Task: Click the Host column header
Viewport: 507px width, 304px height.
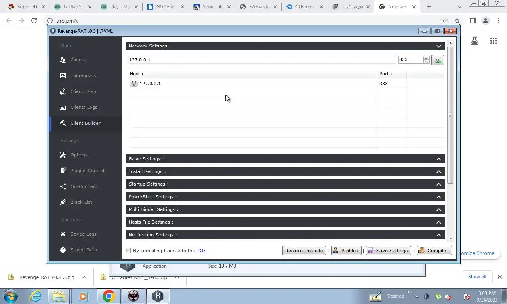Action: [252, 74]
